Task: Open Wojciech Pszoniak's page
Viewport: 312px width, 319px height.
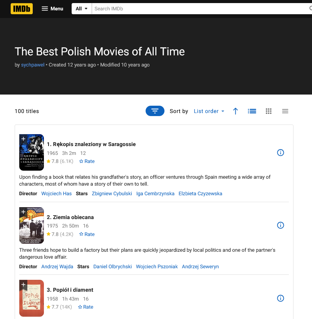Action: click(157, 266)
